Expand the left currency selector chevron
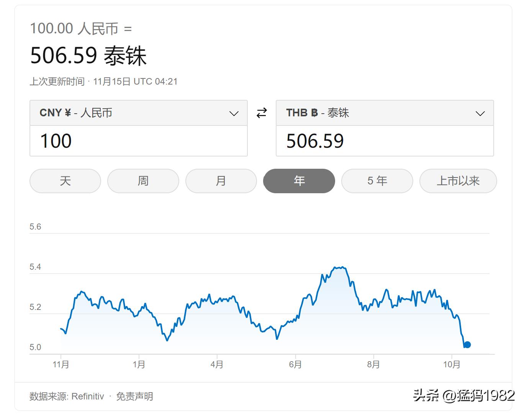 pos(233,113)
